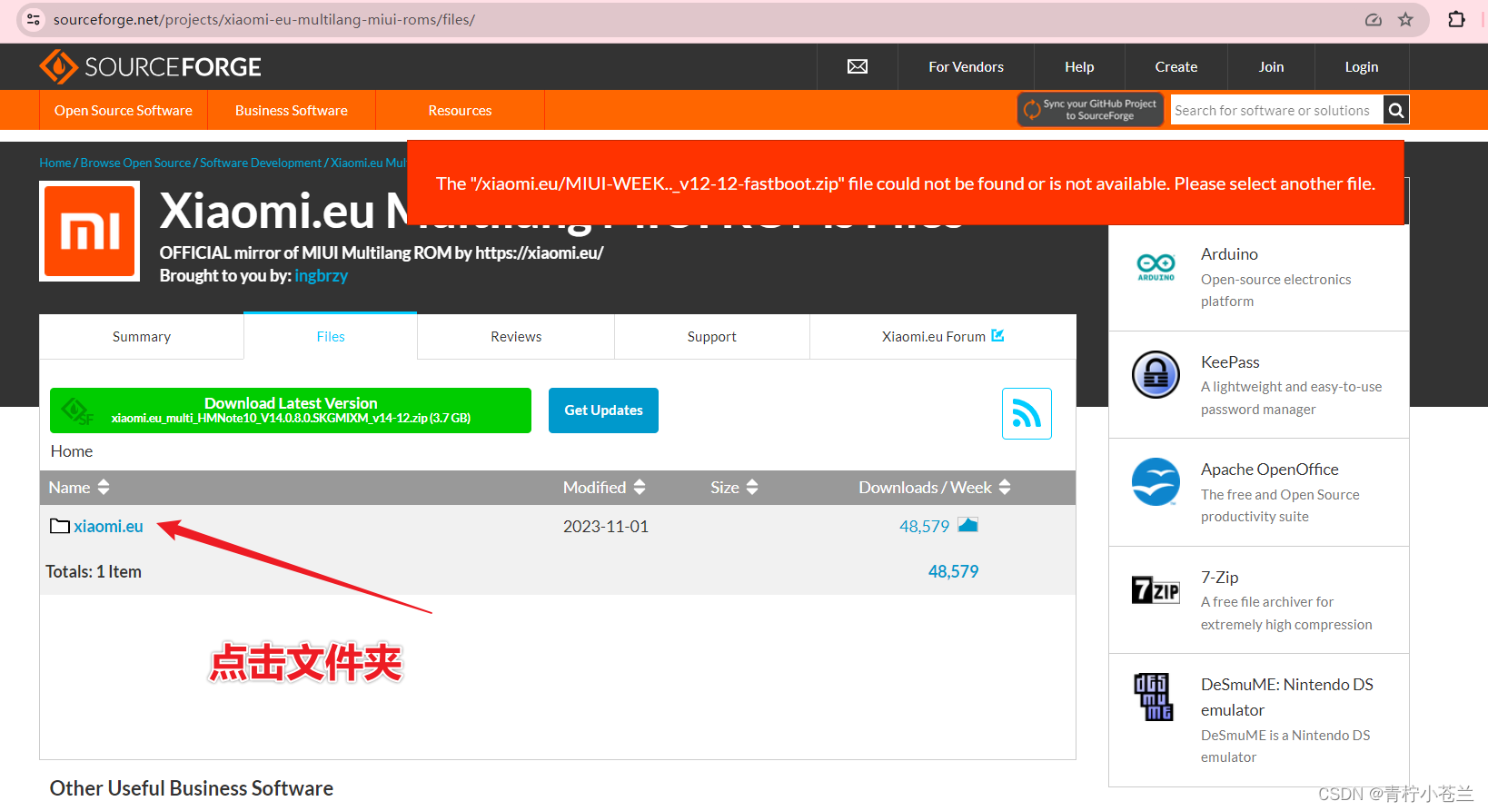The width and height of the screenshot is (1488, 811).
Task: Click the Create link in header
Action: coord(1176,67)
